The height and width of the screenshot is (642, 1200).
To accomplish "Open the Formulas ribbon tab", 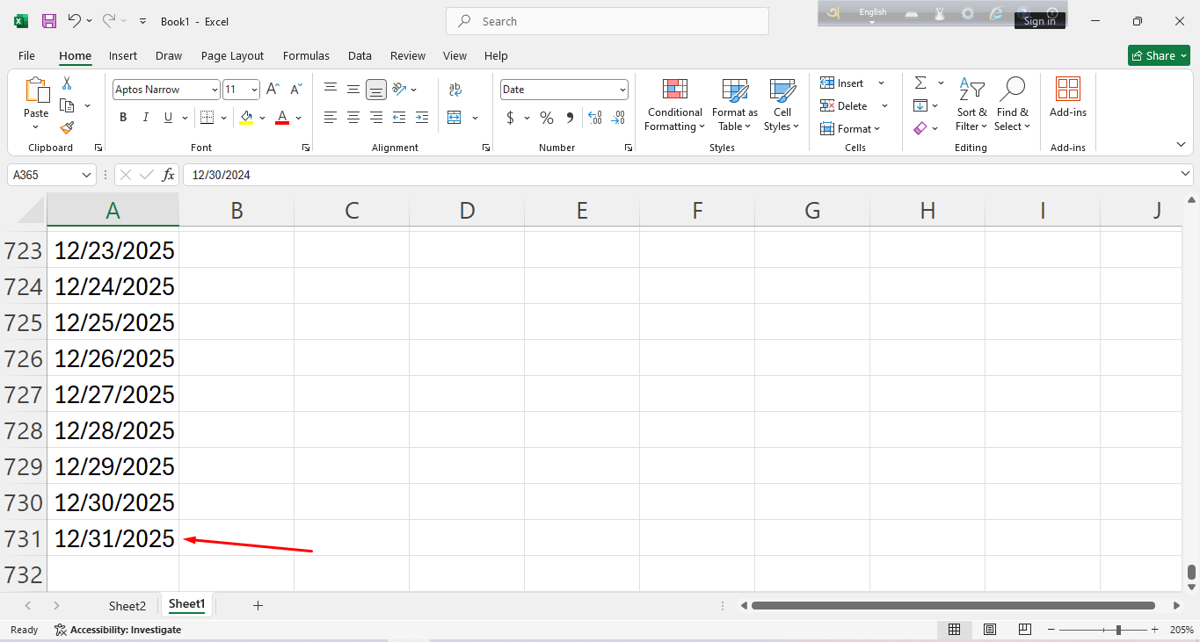I will pos(306,55).
